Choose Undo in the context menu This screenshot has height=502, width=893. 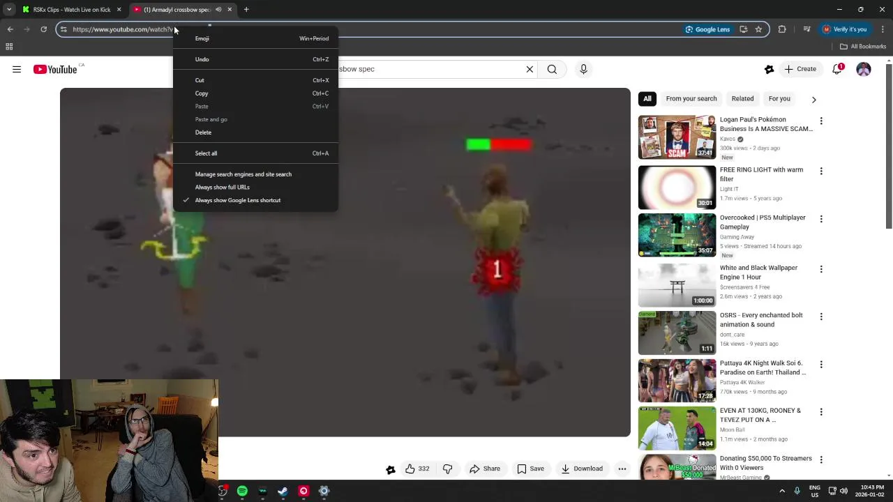pyautogui.click(x=255, y=59)
